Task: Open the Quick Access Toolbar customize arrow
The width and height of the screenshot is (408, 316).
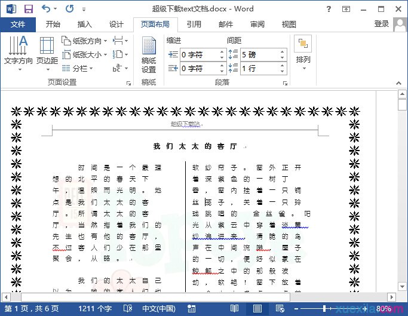Action: (84, 10)
